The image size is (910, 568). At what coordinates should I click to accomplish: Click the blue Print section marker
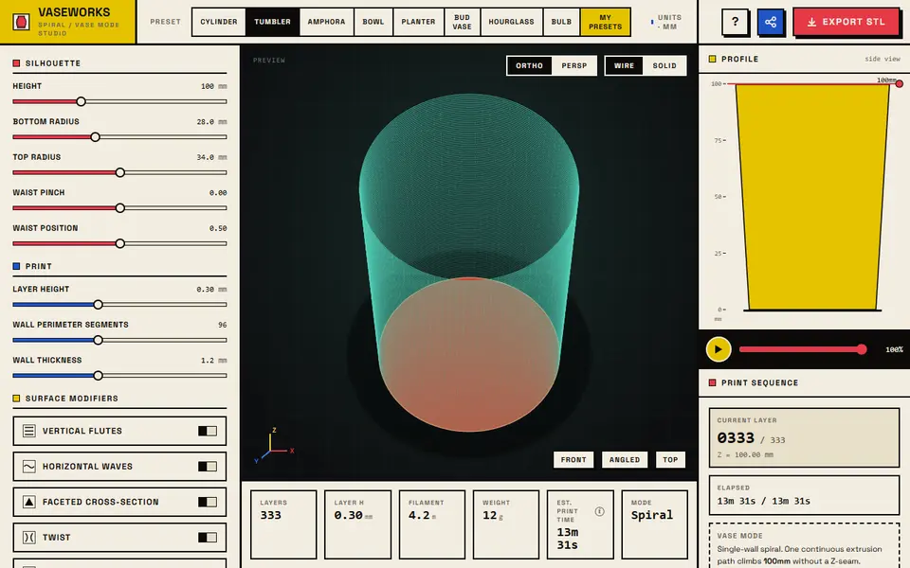coord(16,266)
